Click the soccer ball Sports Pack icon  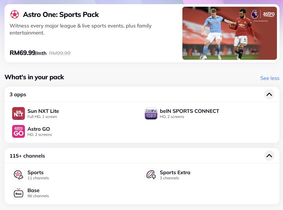[x=15, y=14]
